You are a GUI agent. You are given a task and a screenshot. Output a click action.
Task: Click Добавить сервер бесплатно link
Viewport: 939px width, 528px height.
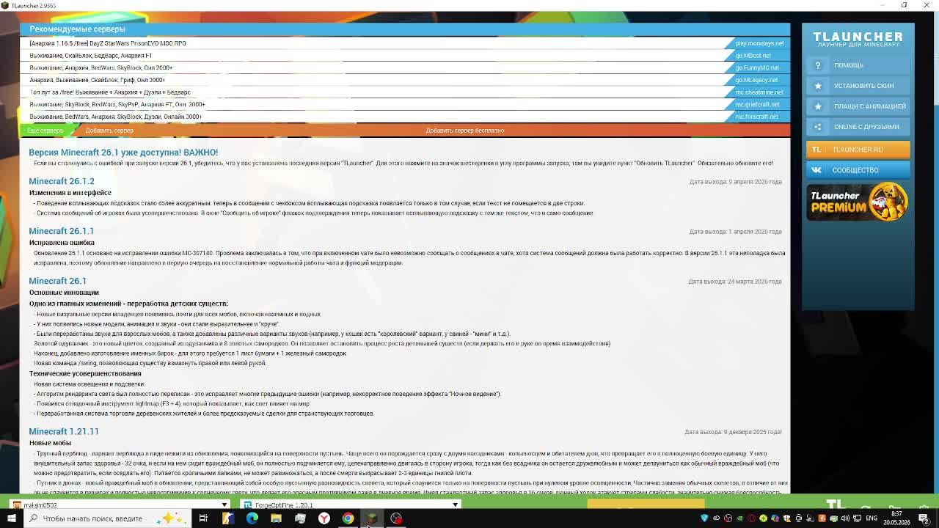(465, 131)
